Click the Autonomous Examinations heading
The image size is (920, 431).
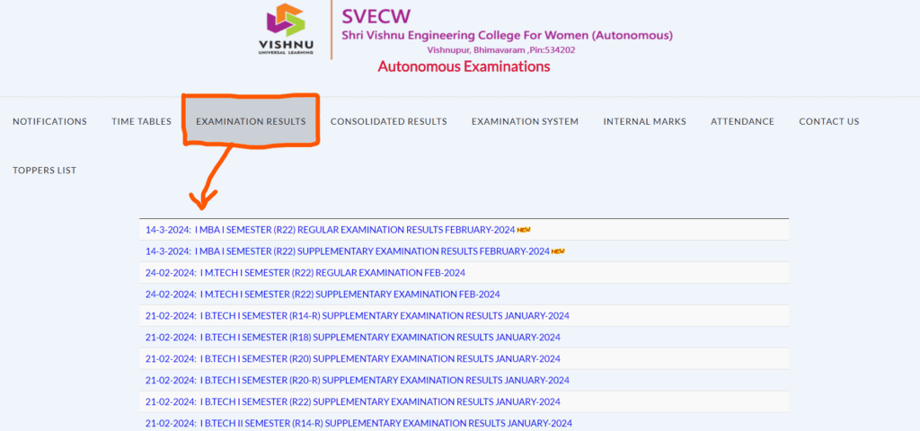(x=464, y=66)
